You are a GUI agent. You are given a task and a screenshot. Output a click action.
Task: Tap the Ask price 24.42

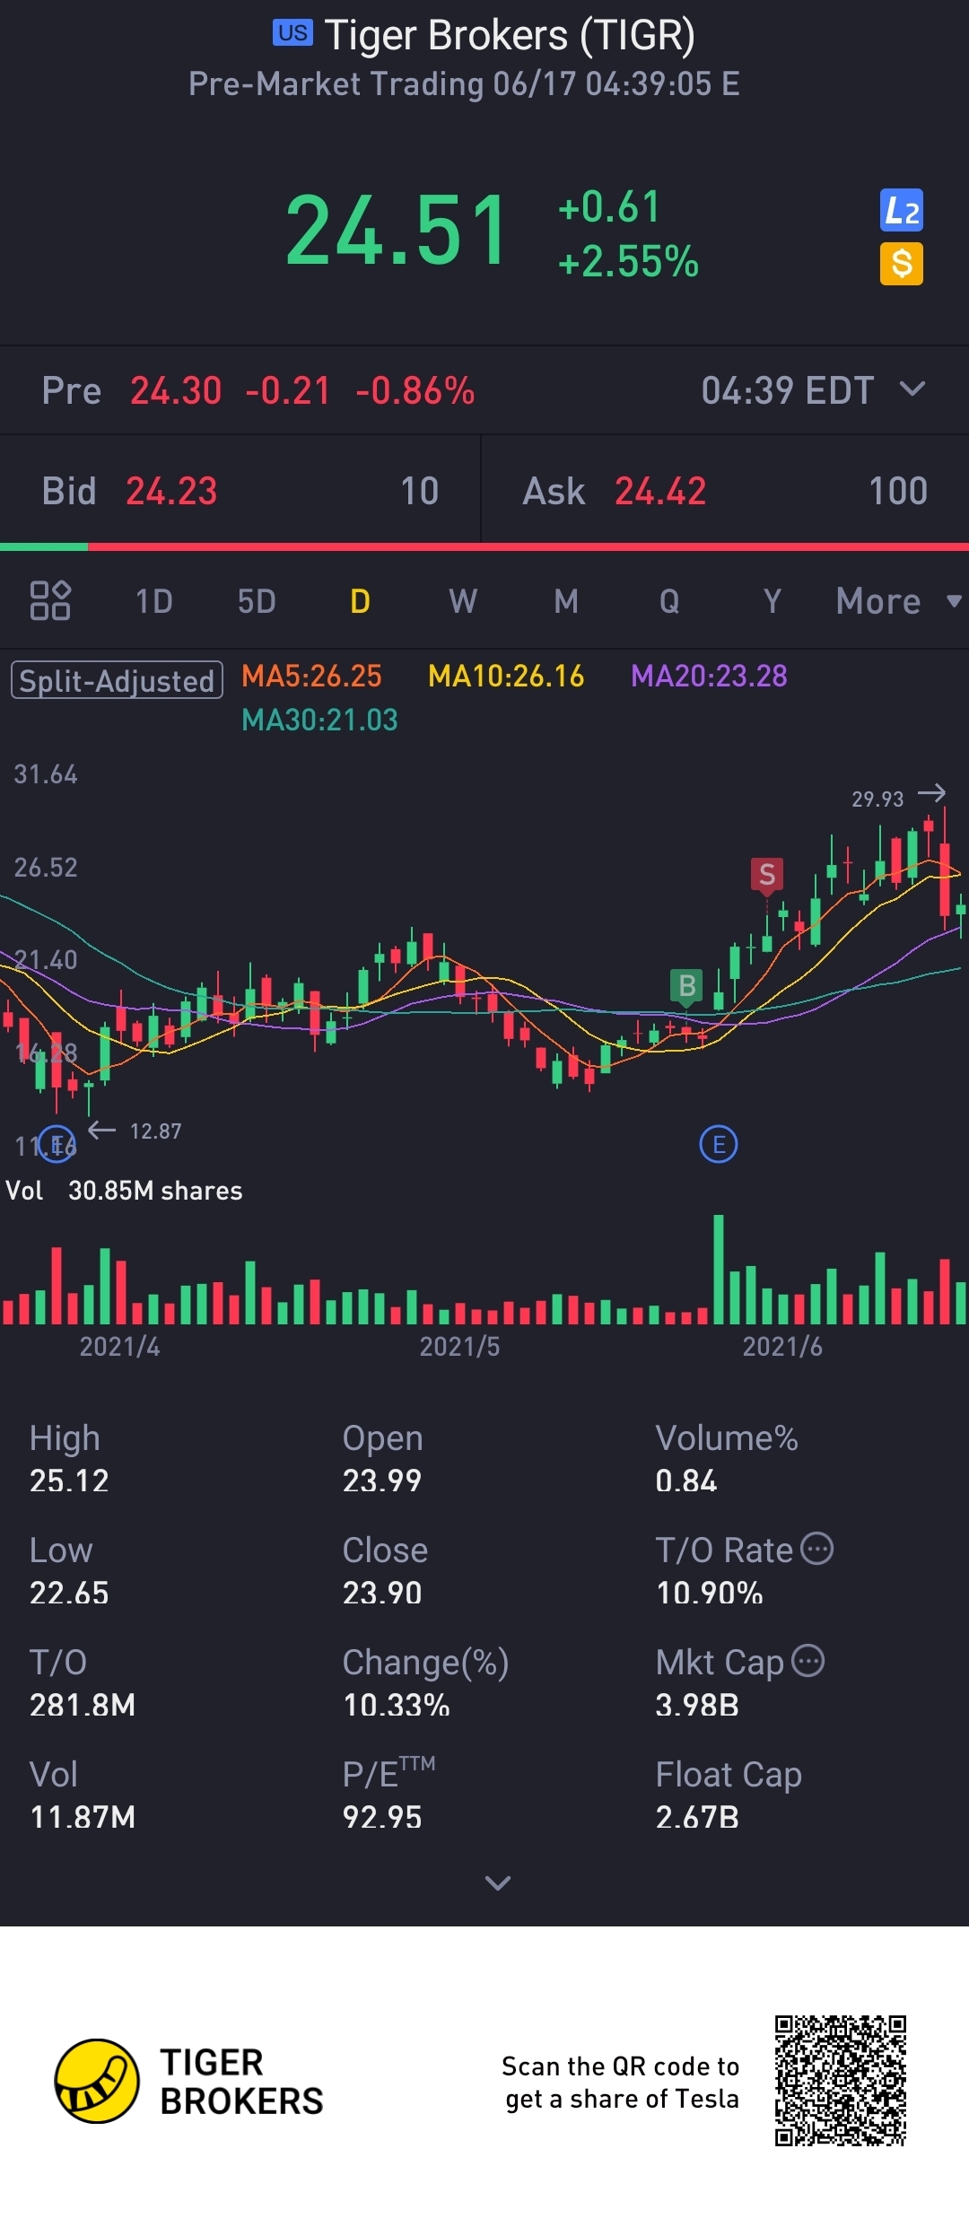pos(660,491)
